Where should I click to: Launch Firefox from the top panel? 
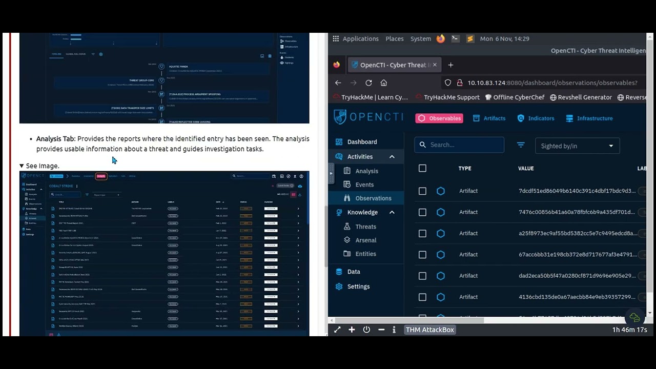click(441, 38)
